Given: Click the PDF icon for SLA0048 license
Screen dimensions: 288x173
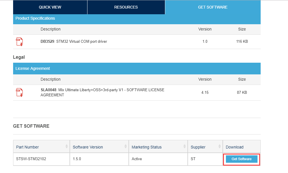Looking at the screenshot, I should [x=19, y=92].
